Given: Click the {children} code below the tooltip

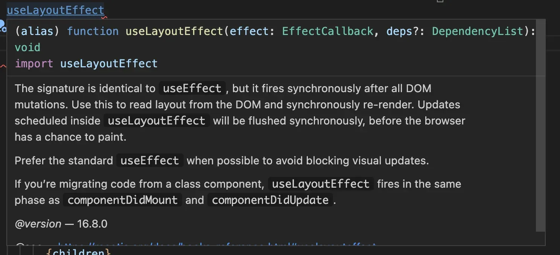Looking at the screenshot, I should click(79, 252).
